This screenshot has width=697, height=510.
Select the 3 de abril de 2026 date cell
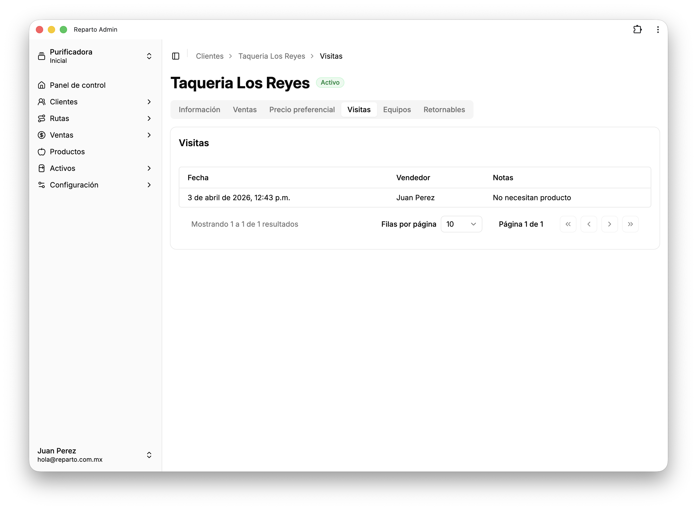point(239,198)
